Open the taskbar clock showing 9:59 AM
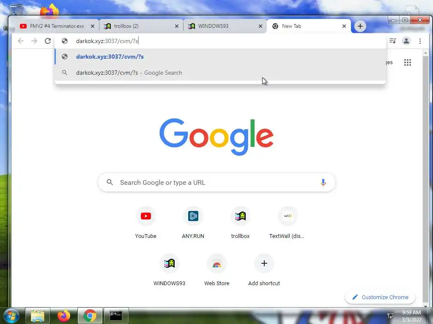The width and height of the screenshot is (433, 324). tap(411, 316)
